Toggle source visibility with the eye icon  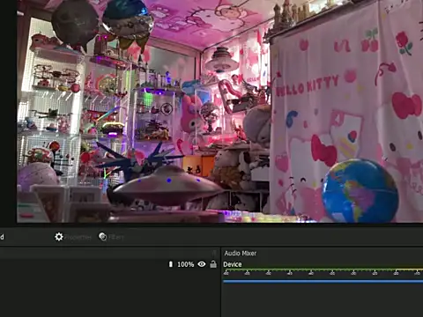202,264
